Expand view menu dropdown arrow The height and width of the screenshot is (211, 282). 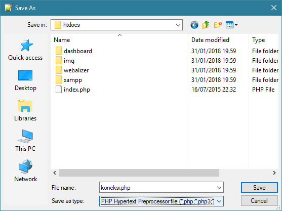[236, 25]
